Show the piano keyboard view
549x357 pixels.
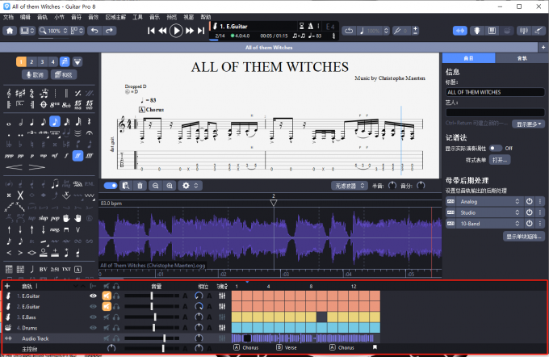click(x=492, y=31)
